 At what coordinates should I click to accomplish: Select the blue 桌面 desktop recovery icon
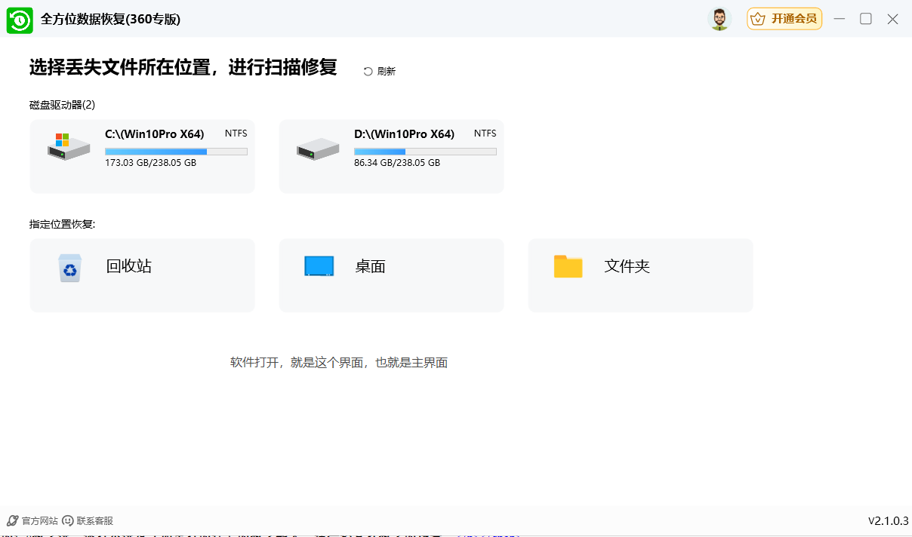click(x=319, y=266)
